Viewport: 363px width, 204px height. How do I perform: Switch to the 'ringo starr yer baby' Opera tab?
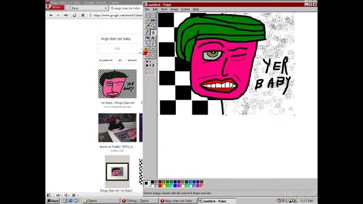[x=126, y=8]
